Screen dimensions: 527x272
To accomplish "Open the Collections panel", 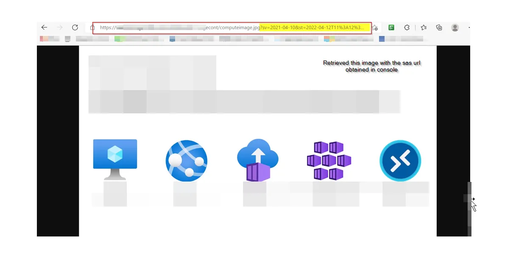I will [x=439, y=27].
